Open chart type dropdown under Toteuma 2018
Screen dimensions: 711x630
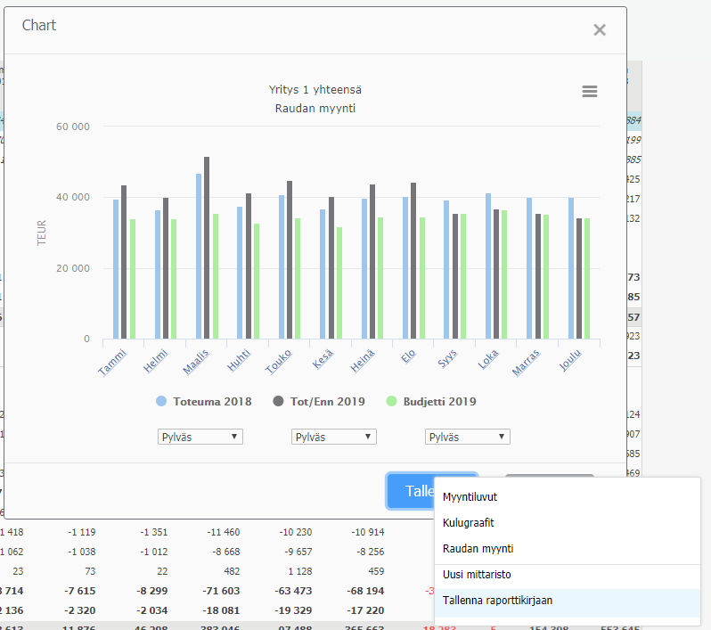point(200,437)
